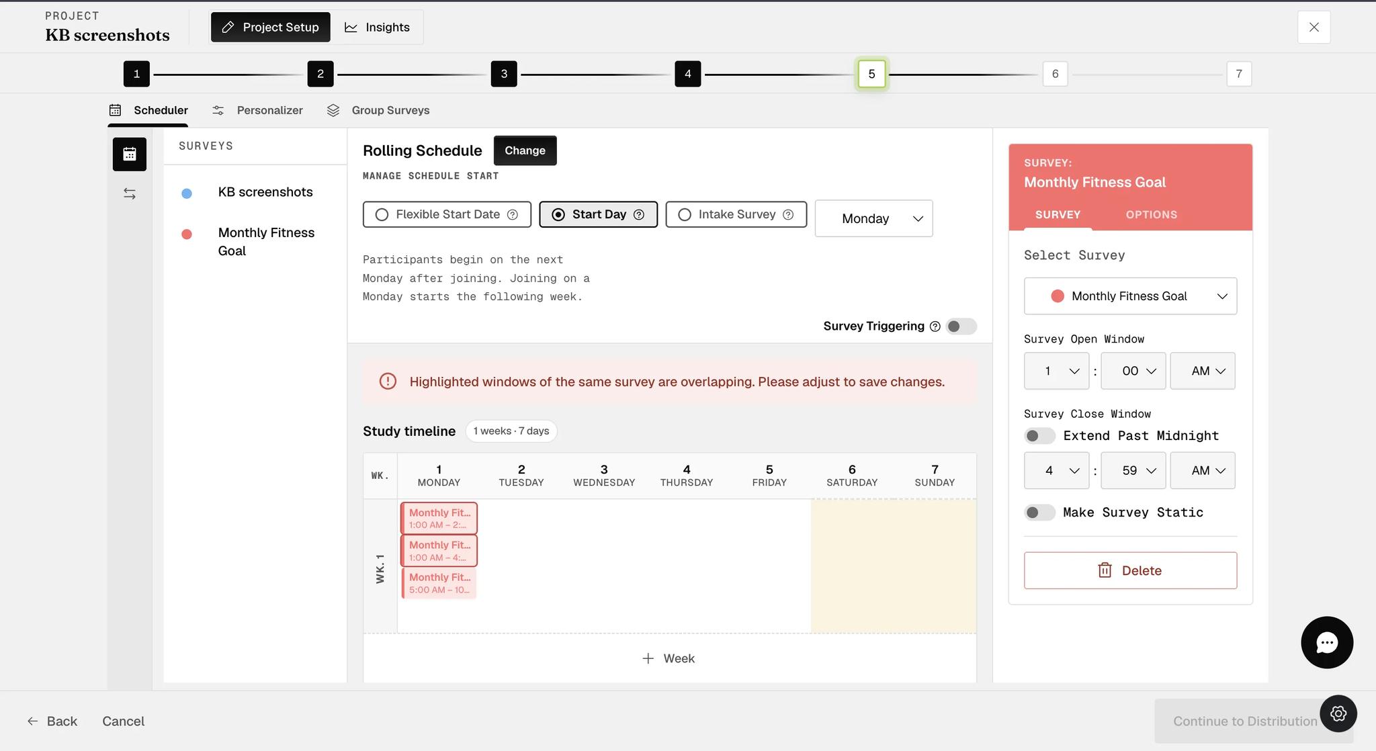Close the project setup window
Viewport: 1376px width, 751px height.
1314,27
